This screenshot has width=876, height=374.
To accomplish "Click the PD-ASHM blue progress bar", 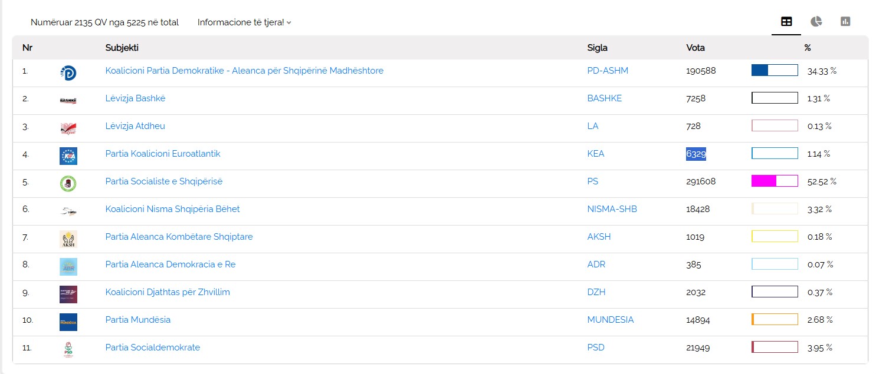I will [775, 71].
